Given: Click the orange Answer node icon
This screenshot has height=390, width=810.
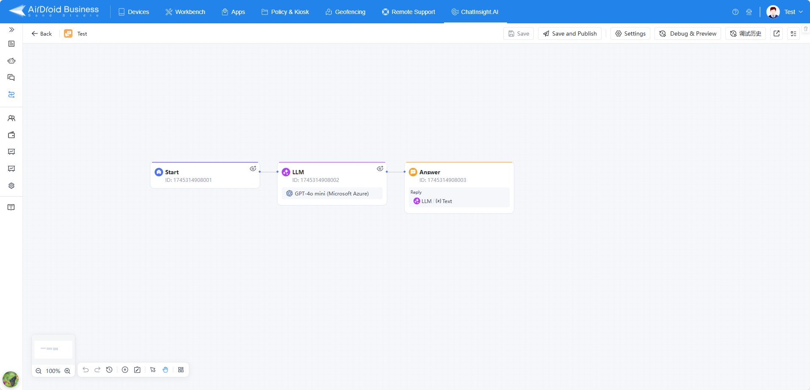Looking at the screenshot, I should click(x=413, y=172).
